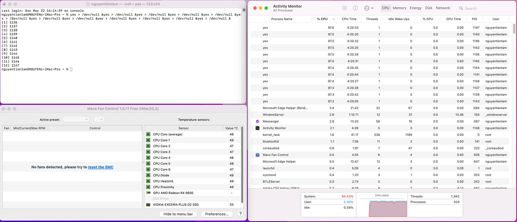
Task: Sort by Idle Wake Ups column
Action: tap(399, 19)
